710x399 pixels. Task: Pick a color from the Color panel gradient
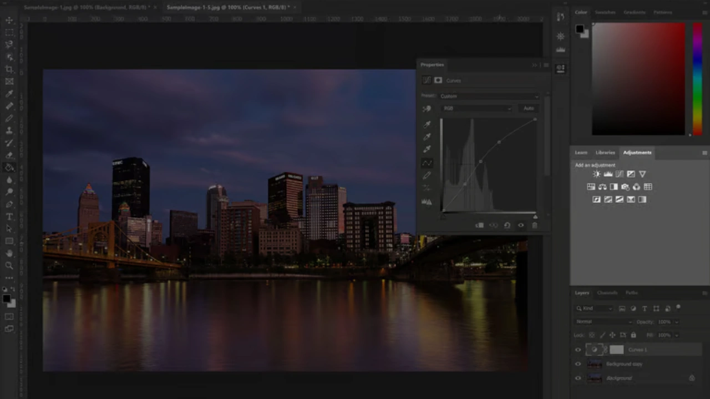(x=638, y=78)
